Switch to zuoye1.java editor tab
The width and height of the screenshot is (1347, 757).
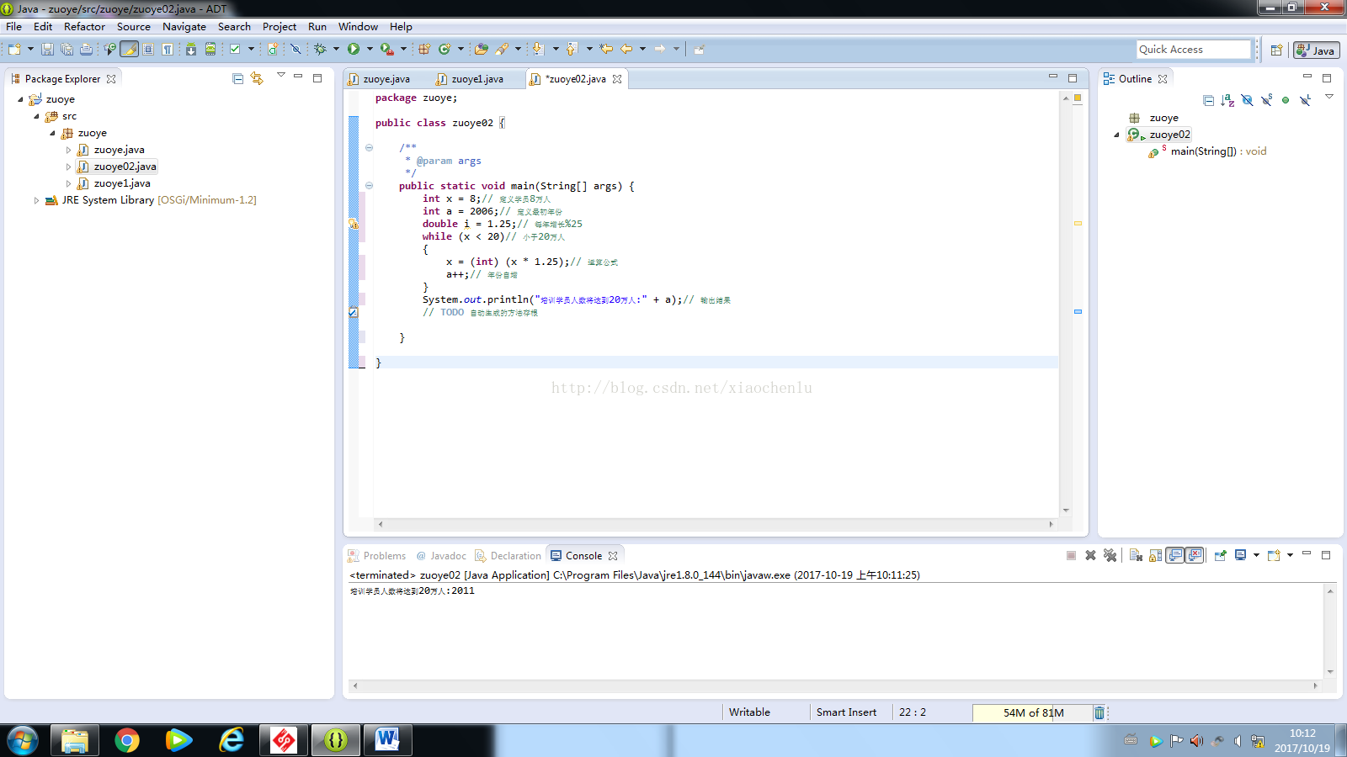pyautogui.click(x=477, y=79)
